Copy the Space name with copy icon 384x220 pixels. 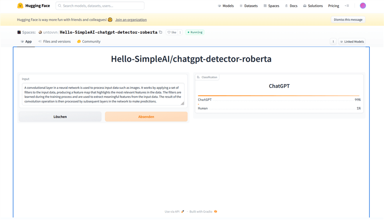161,32
